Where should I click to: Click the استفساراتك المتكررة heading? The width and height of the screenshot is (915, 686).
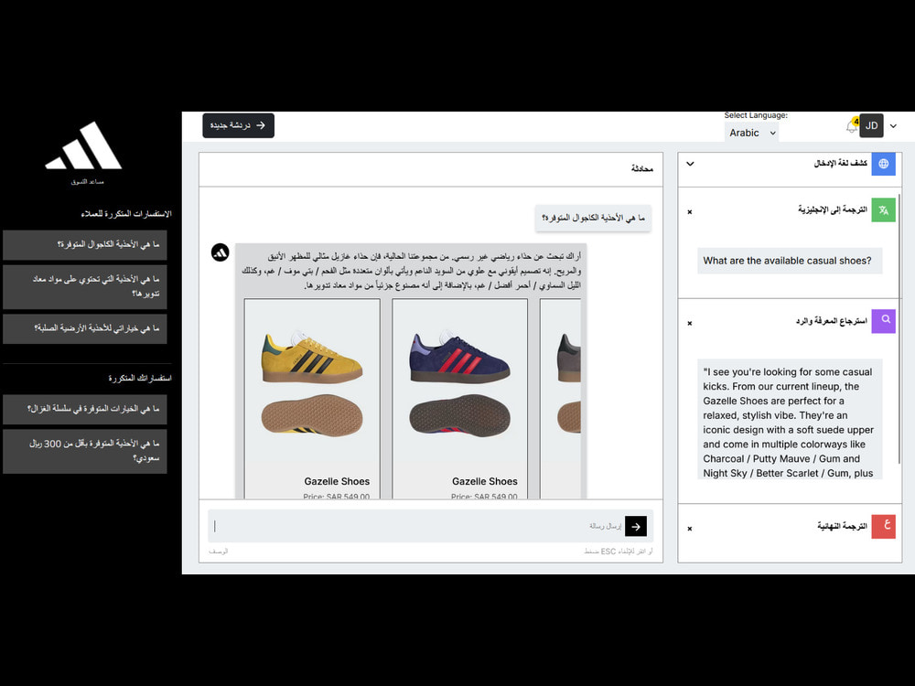pyautogui.click(x=139, y=378)
